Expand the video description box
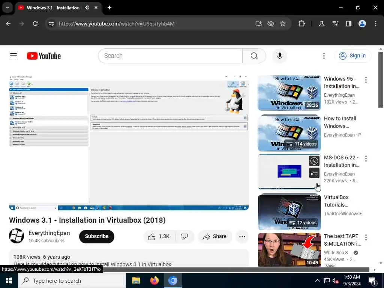Image resolution: width=384 pixels, height=288 pixels. pyautogui.click(x=129, y=258)
